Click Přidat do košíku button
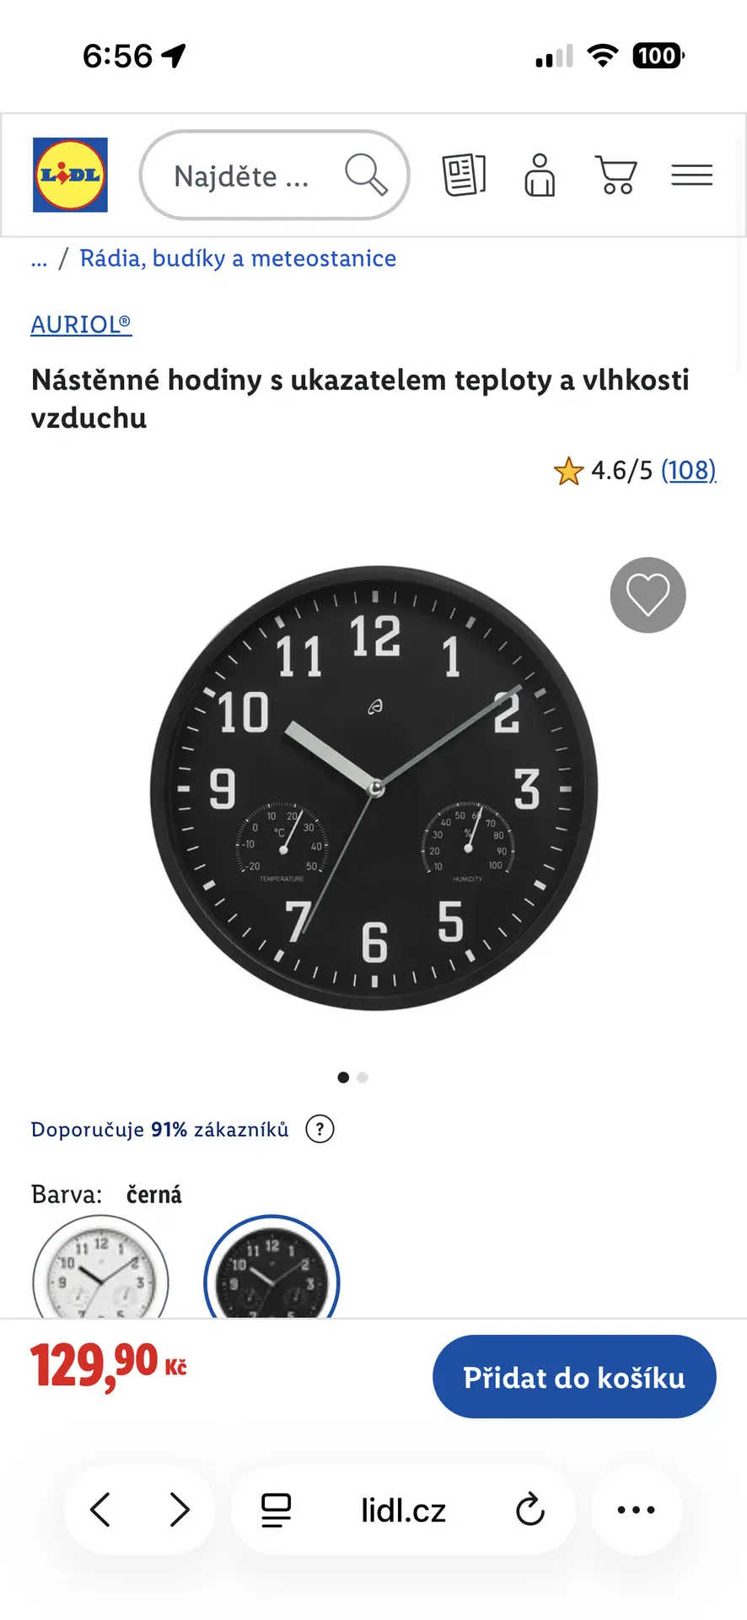 [574, 1377]
